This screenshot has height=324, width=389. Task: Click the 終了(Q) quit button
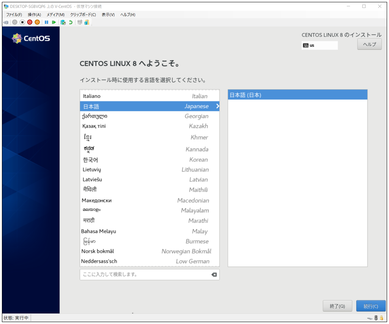point(337,306)
